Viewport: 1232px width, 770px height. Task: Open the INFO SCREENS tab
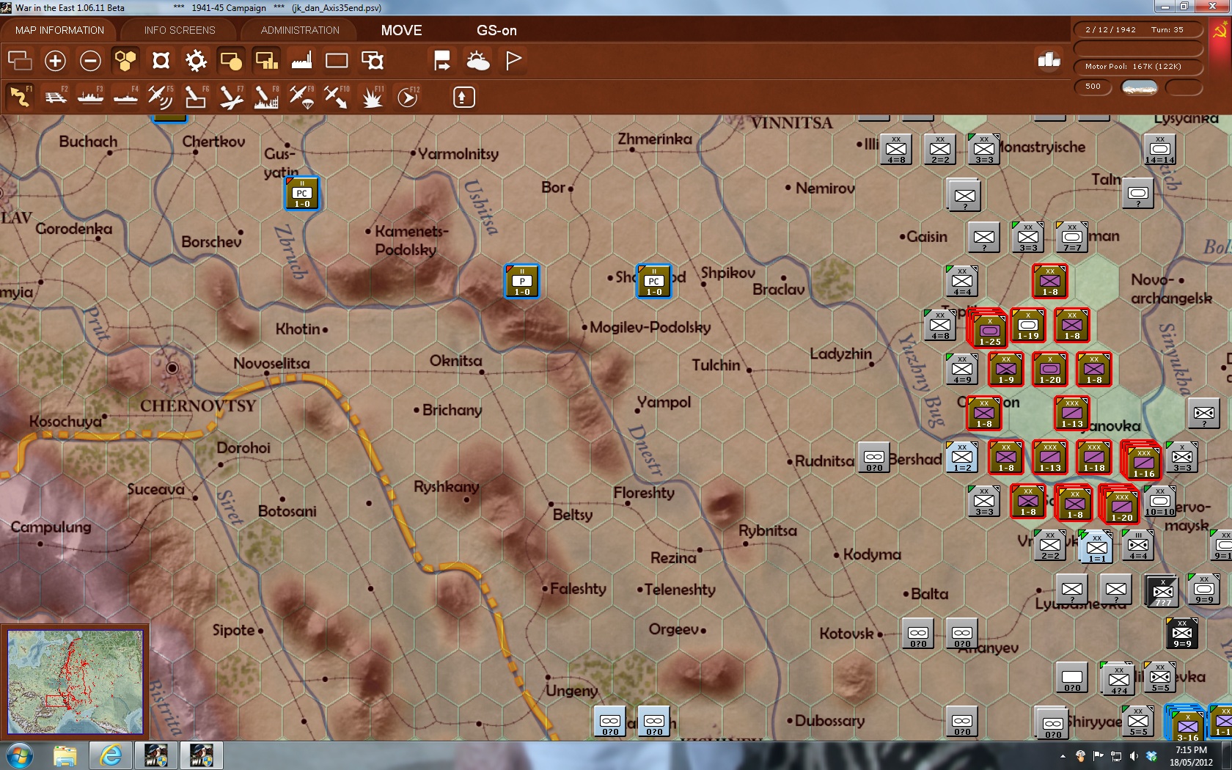click(180, 30)
